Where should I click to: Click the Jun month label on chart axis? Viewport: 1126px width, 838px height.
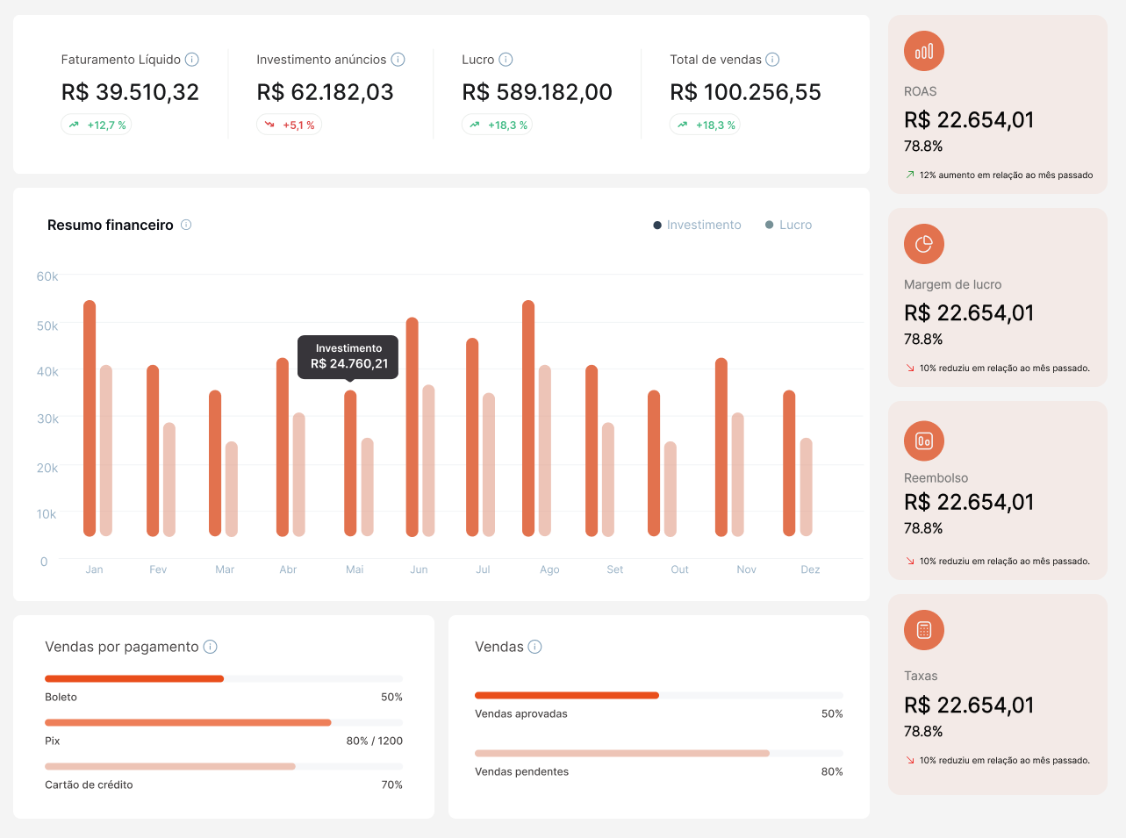point(419,569)
